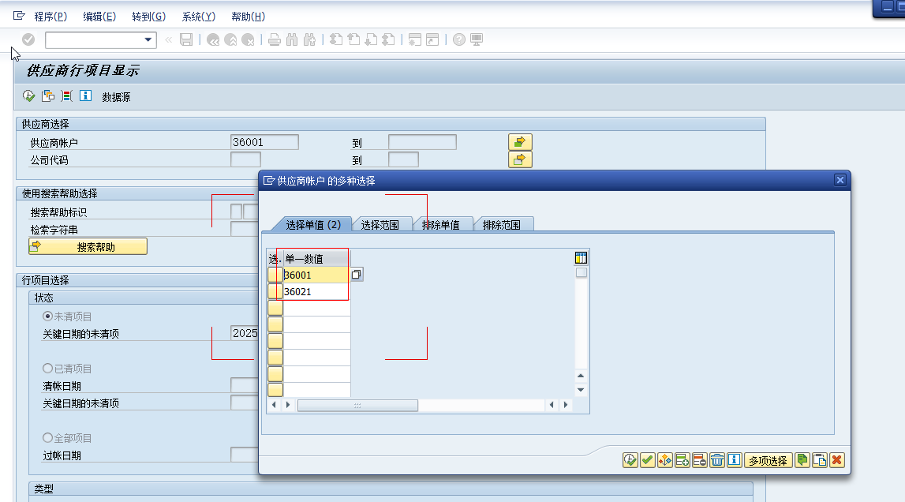Click the 供应商帐户 到 upper-limit field
Image resolution: width=905 pixels, height=502 pixels.
click(422, 142)
